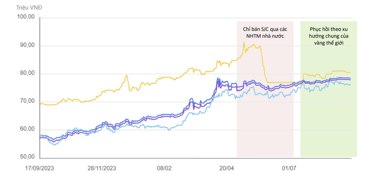Screen dimensions: 386x174
Task: Click the 80,00 y-axis label
Action: pyautogui.click(x=27, y=73)
